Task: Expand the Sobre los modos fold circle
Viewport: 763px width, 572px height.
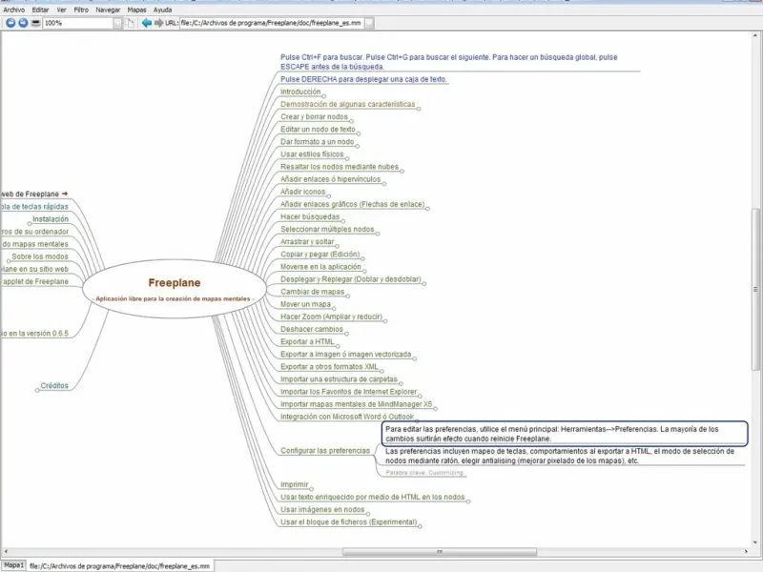Action: tap(9, 261)
